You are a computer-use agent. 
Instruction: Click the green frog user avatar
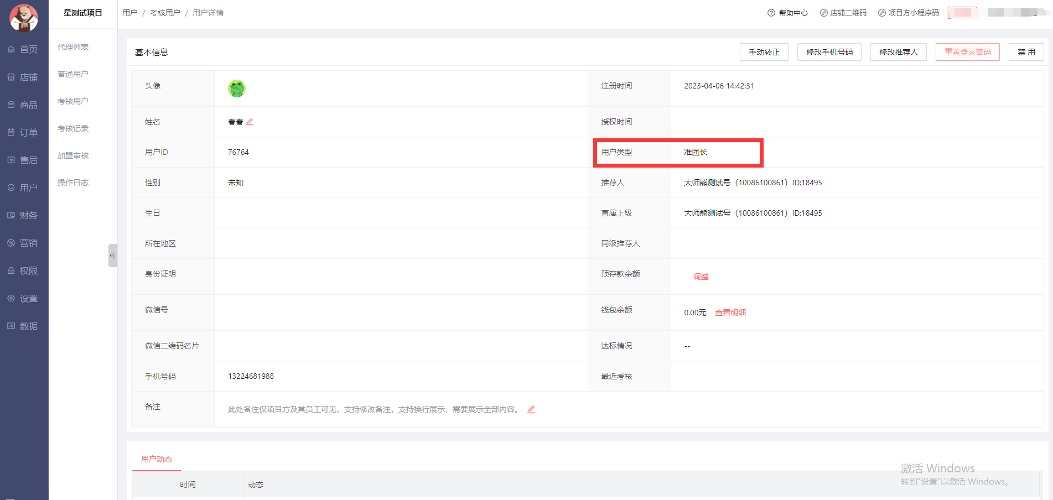point(237,88)
